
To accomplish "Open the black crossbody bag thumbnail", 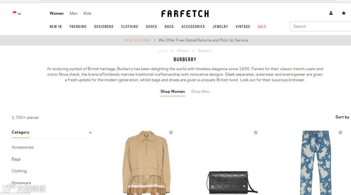I will pyautogui.click(x=232, y=182).
